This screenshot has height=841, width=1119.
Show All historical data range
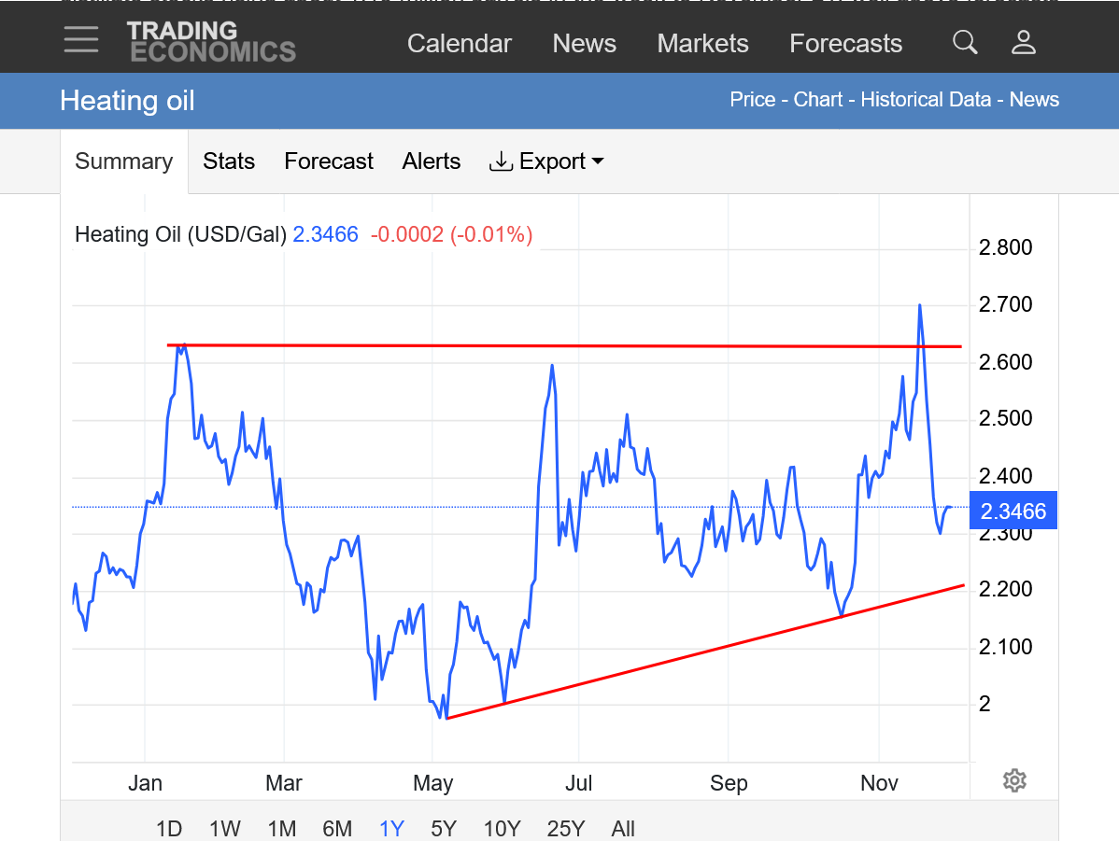(623, 828)
